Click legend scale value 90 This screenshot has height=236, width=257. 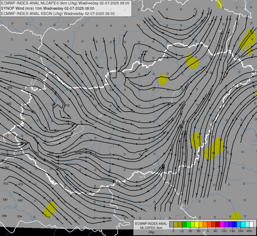click(215, 231)
